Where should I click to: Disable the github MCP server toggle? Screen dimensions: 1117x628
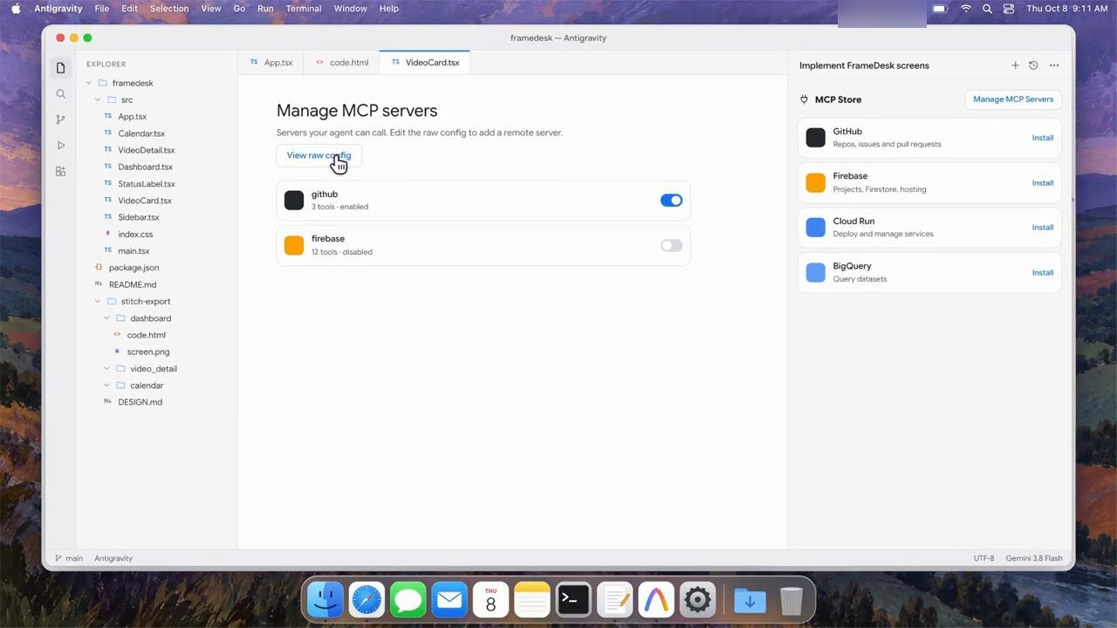[x=671, y=201]
